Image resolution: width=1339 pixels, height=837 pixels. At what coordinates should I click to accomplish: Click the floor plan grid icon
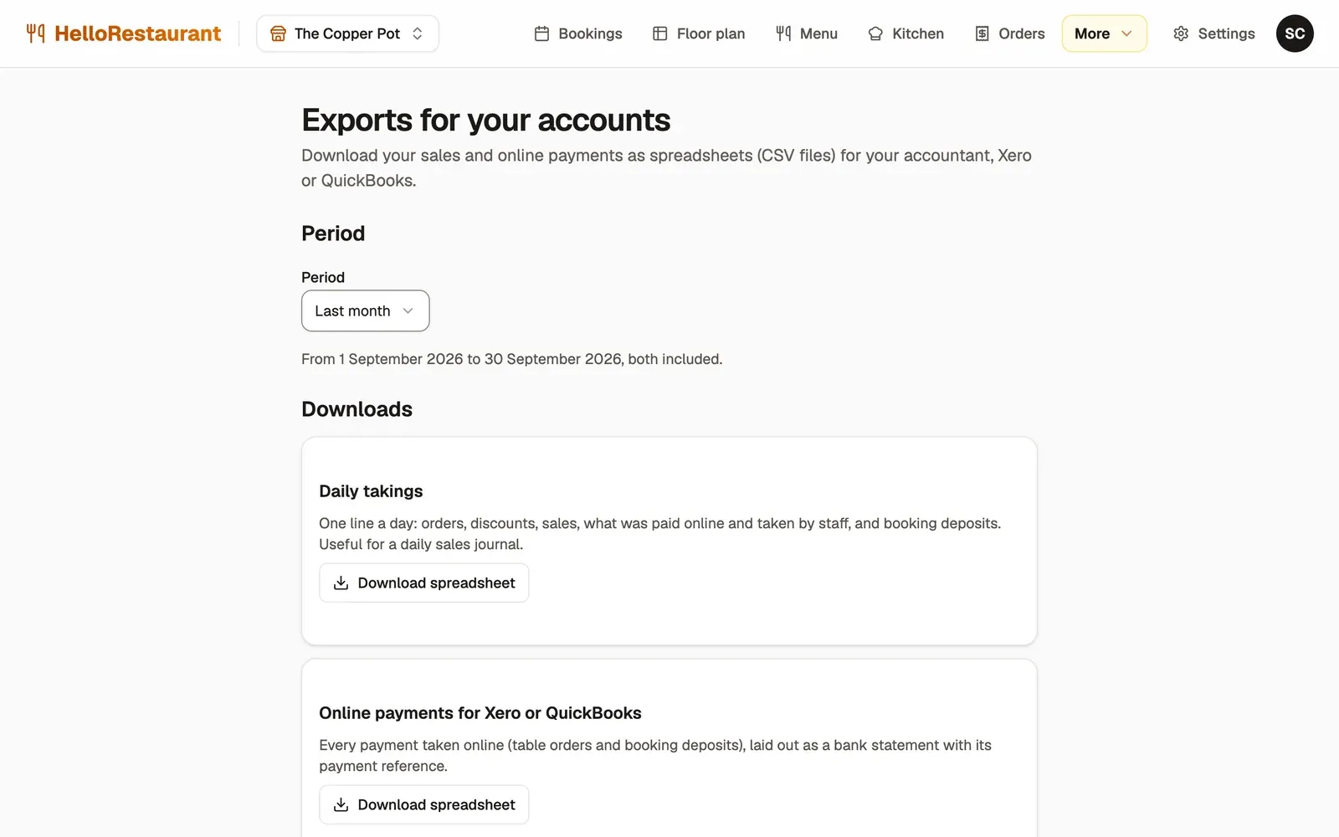click(659, 33)
